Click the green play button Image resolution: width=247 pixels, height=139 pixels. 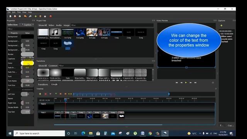tap(186, 83)
